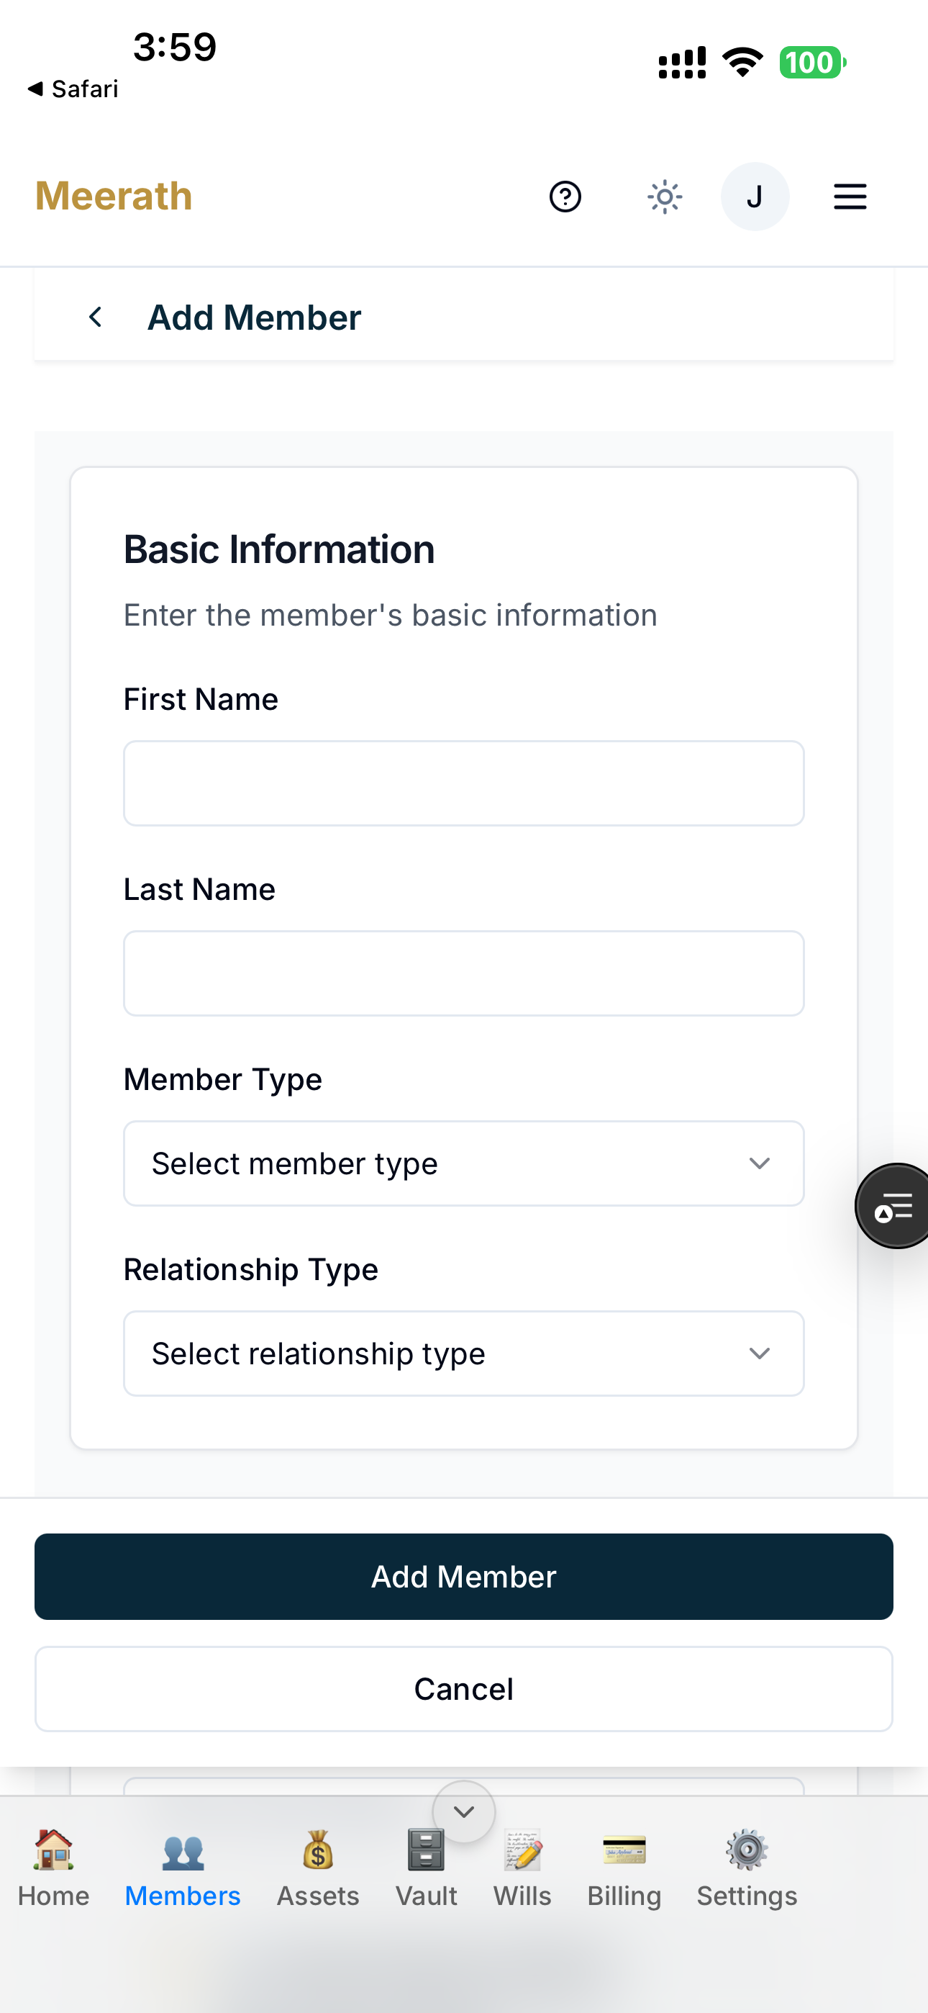The width and height of the screenshot is (928, 2013).
Task: Submit with the Add Member button
Action: 464,1576
